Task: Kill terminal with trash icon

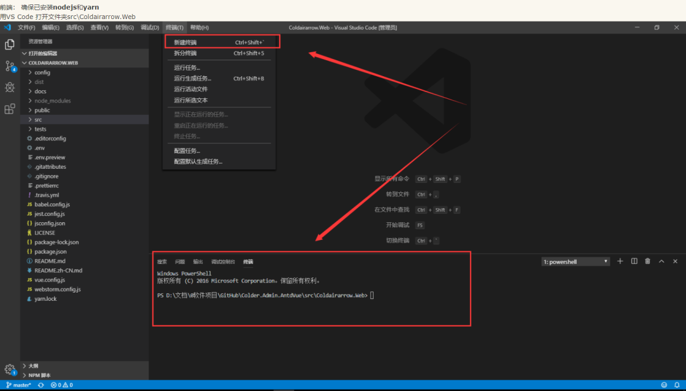Action: pos(647,261)
